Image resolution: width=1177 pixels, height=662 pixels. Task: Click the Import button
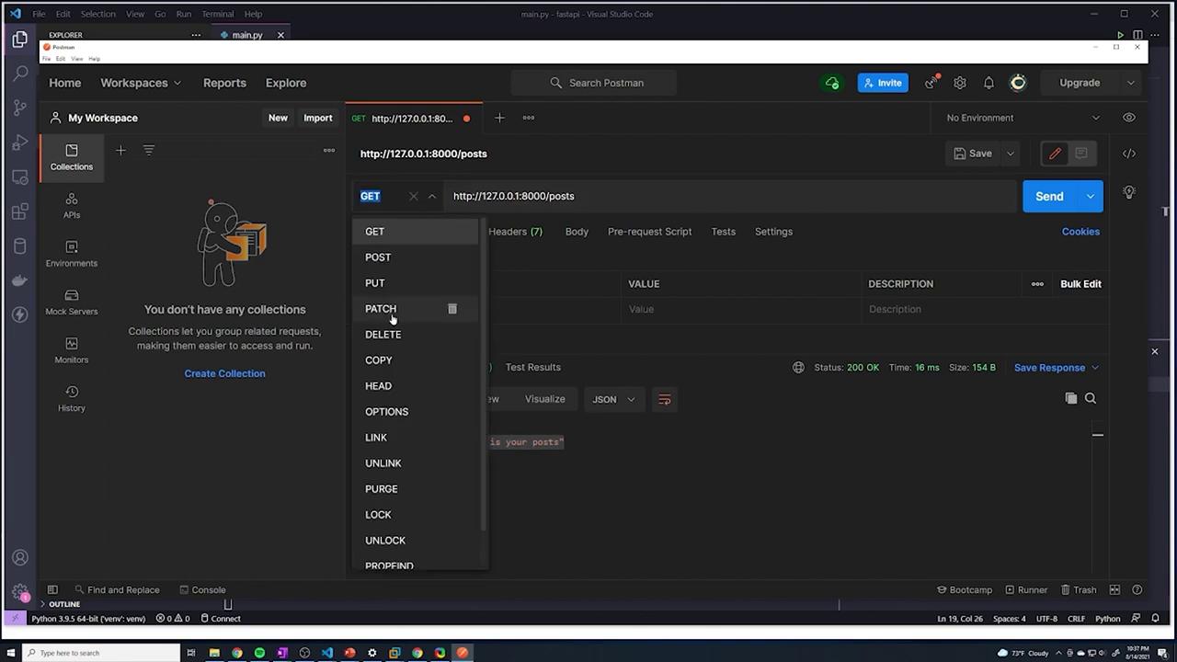pos(318,118)
